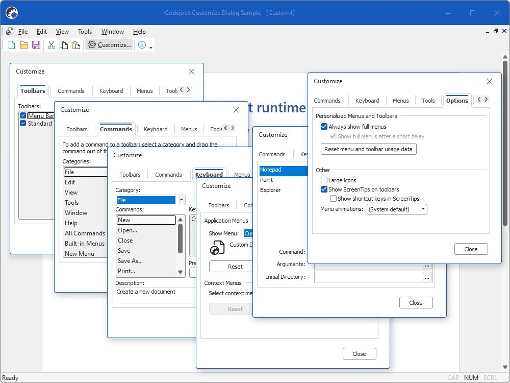Click the Customize... toolbar button
Screen dimensions: 510x383
click(110, 44)
